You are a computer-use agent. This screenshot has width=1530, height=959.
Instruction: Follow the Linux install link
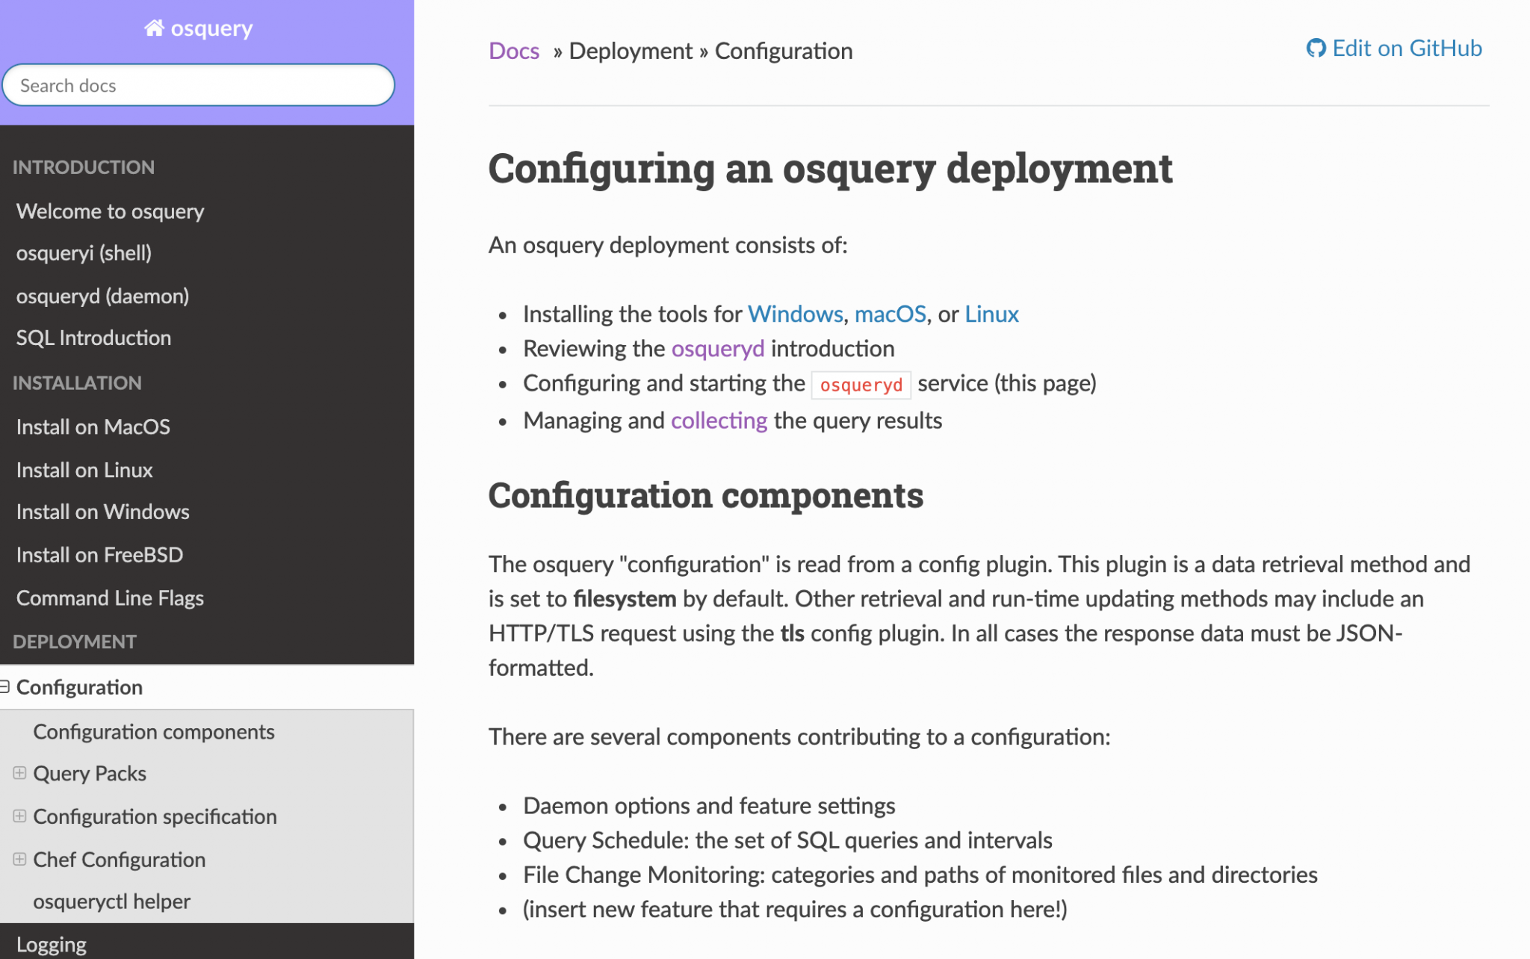coord(991,314)
